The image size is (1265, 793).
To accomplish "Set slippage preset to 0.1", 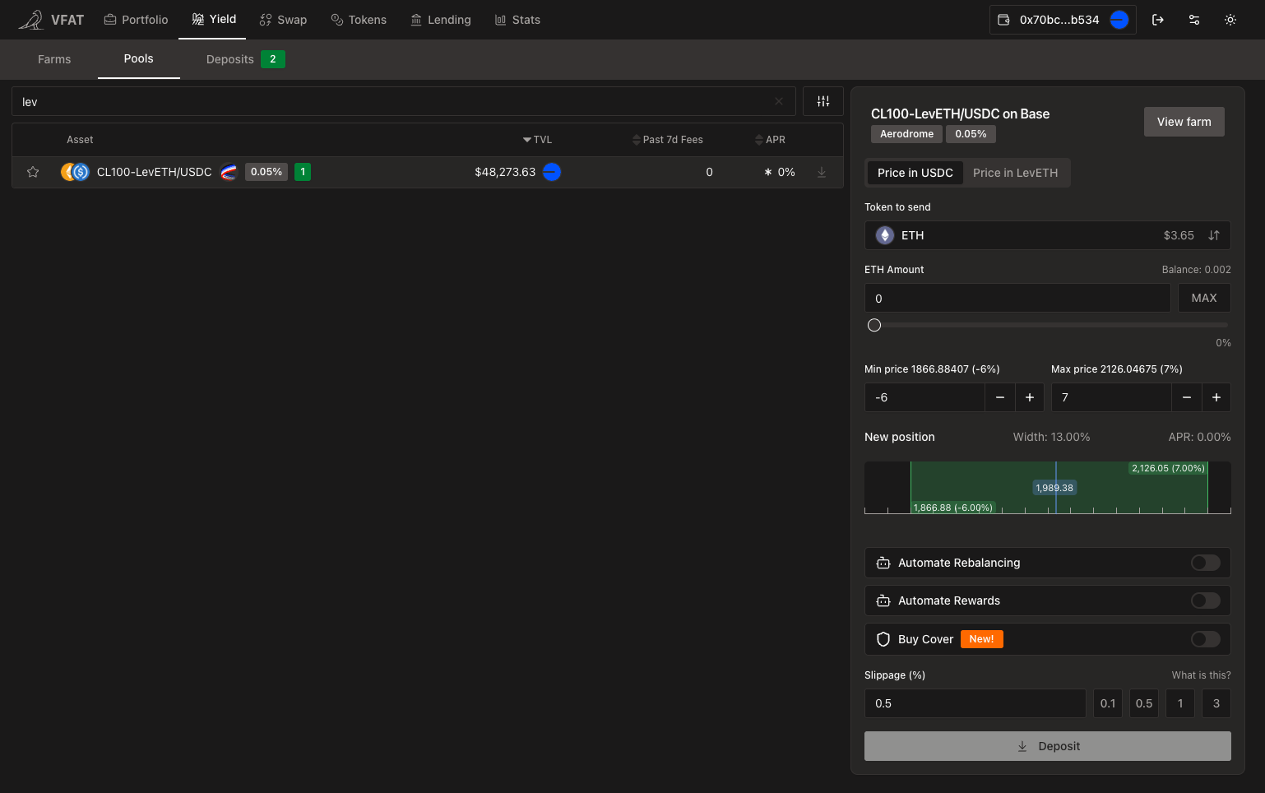I will click(1108, 703).
